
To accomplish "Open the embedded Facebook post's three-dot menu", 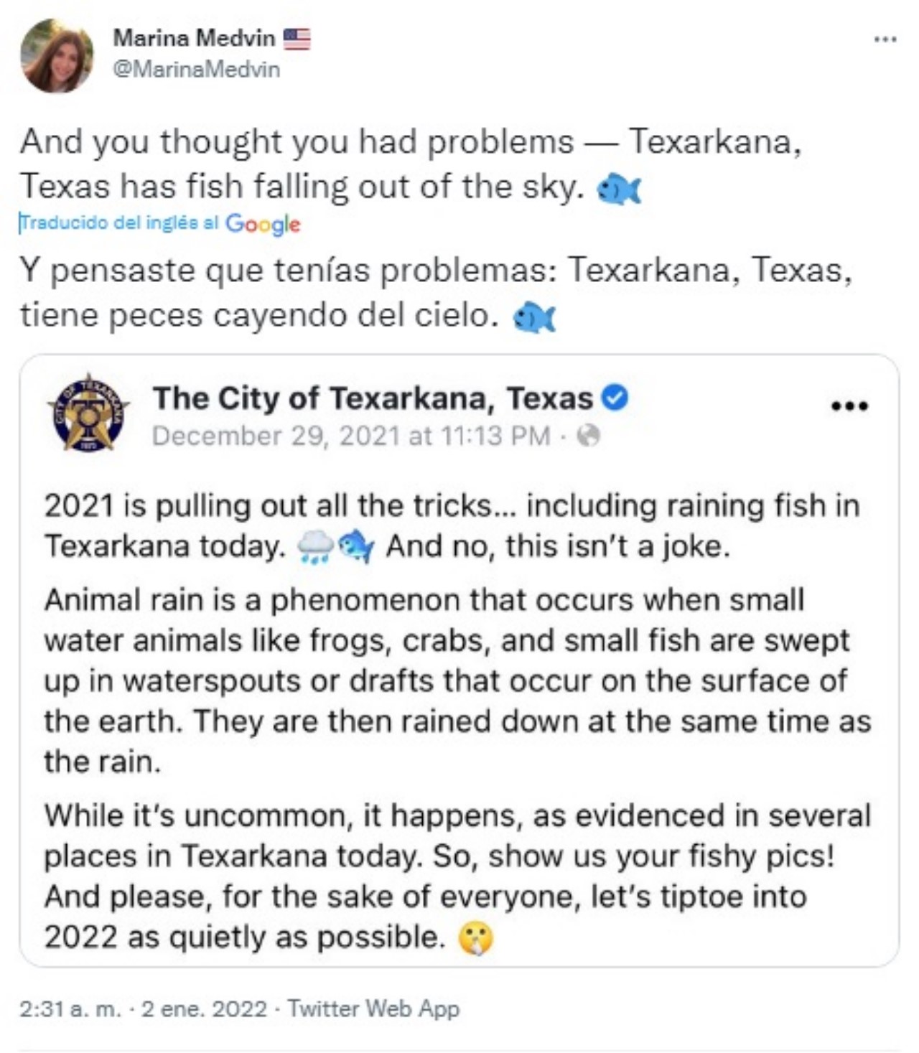I will pos(849,406).
